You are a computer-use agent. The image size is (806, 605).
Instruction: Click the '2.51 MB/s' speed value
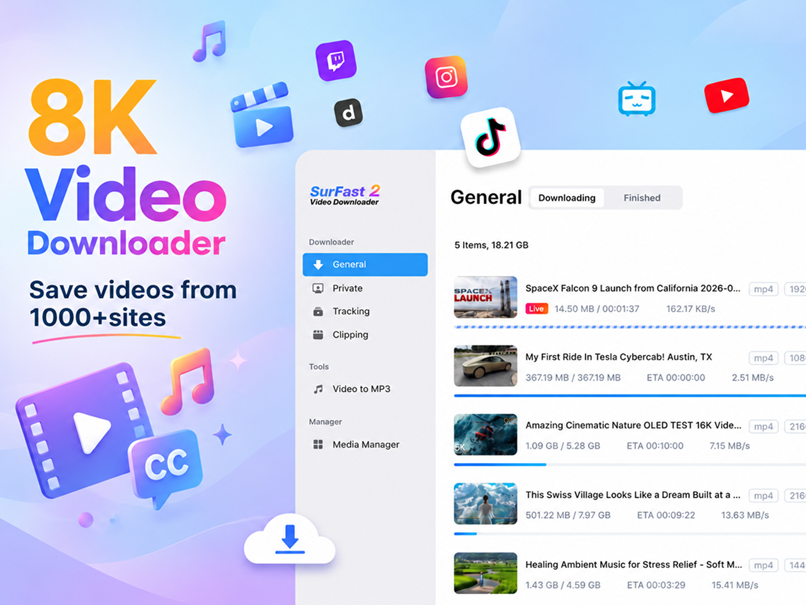point(754,377)
